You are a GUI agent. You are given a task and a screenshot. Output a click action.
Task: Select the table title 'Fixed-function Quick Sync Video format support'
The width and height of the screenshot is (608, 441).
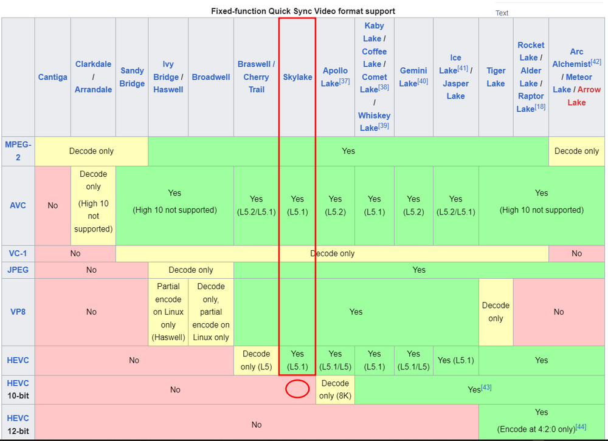(x=303, y=11)
